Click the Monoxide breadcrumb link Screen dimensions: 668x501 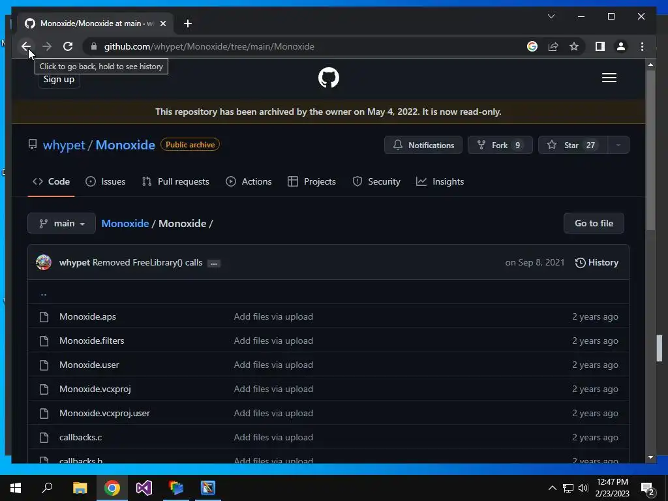(x=125, y=223)
